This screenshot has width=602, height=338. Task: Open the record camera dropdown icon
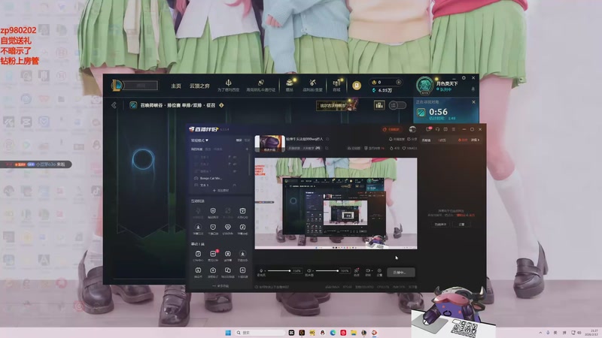point(372,270)
